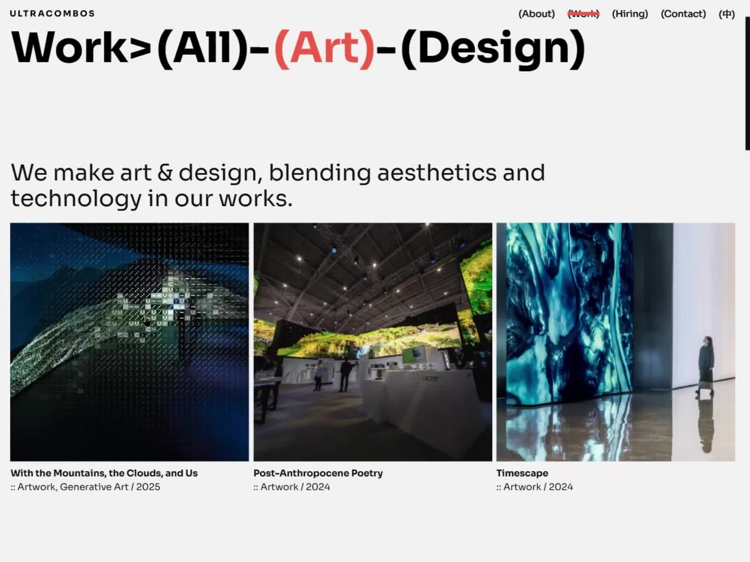Click the 'Post-Anthropocene Poetry' title
Viewport: 750px width, 562px height.
[318, 473]
